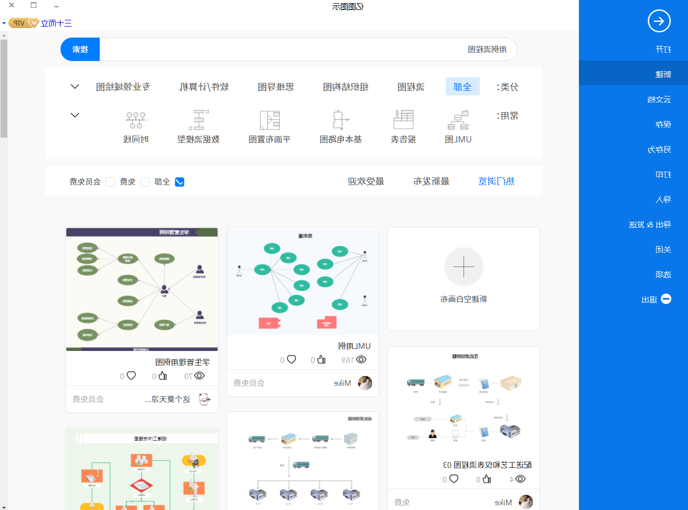Select the 报告表 template icon
Image resolution: width=688 pixels, height=510 pixels.
point(403,120)
